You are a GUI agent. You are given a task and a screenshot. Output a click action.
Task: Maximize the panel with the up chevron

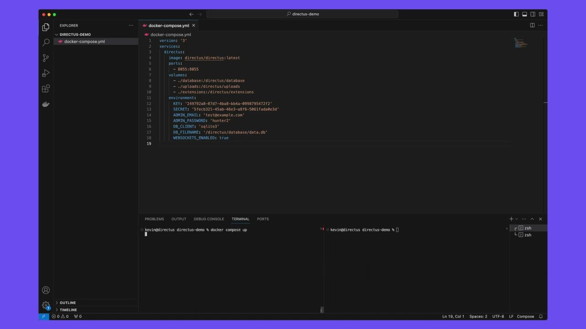click(x=532, y=219)
